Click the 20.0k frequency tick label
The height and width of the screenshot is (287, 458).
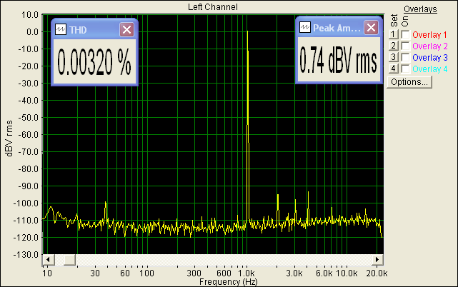click(x=377, y=273)
